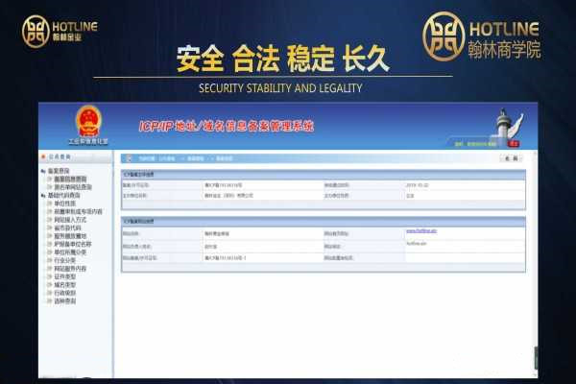Select 报备单位名称 in the sidebar tree
576x384 pixels.
73,244
